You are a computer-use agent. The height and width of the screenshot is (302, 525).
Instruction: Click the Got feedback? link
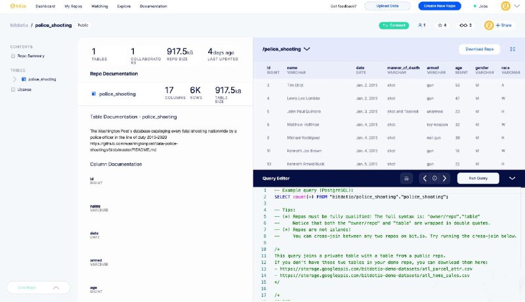coord(343,6)
